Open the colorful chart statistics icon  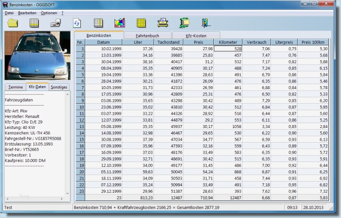point(119,22)
